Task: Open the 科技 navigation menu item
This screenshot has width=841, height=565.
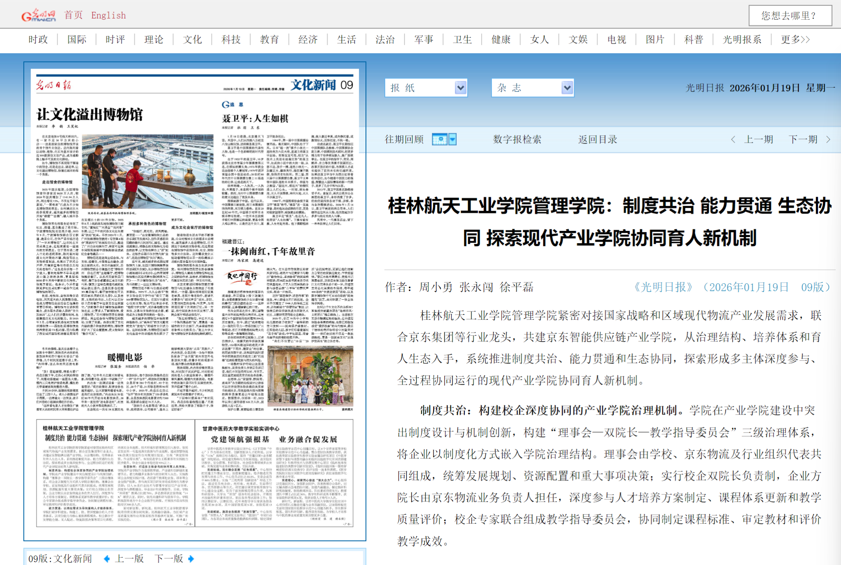Action: point(231,40)
